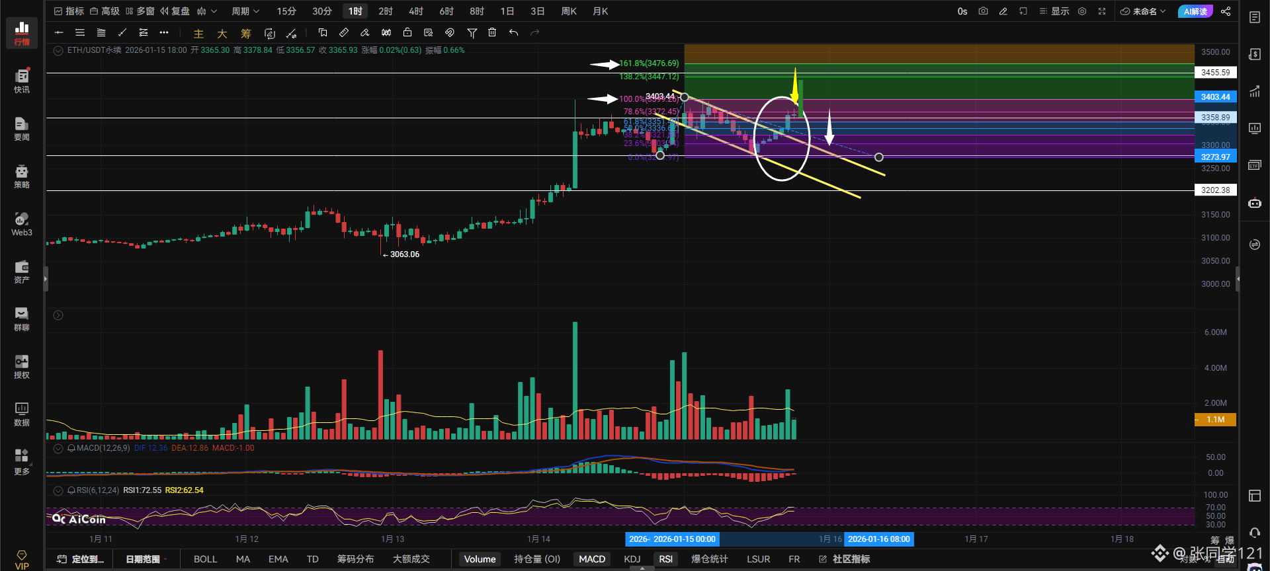Toggle the RSI indicator panel
Image resolution: width=1270 pixels, height=571 pixels.
pos(665,559)
